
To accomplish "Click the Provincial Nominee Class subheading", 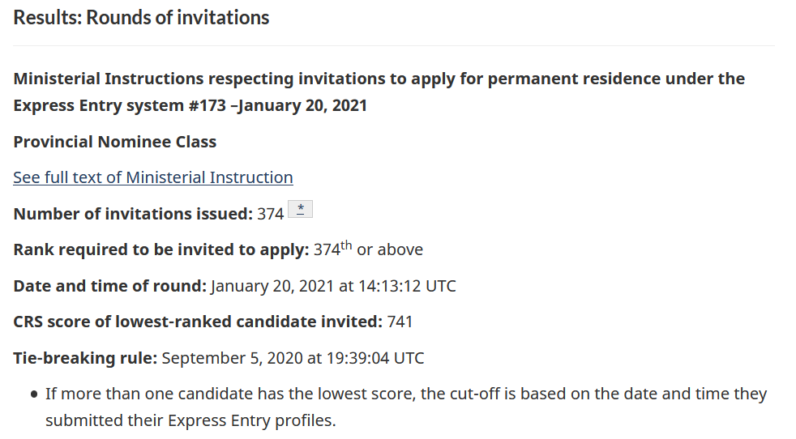I will [x=115, y=142].
